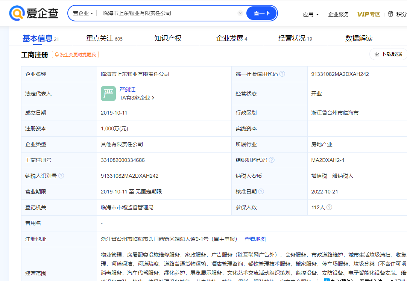The image size is (407, 281).
Task: Show the 经营状况 tab
Action: [x=295, y=39]
